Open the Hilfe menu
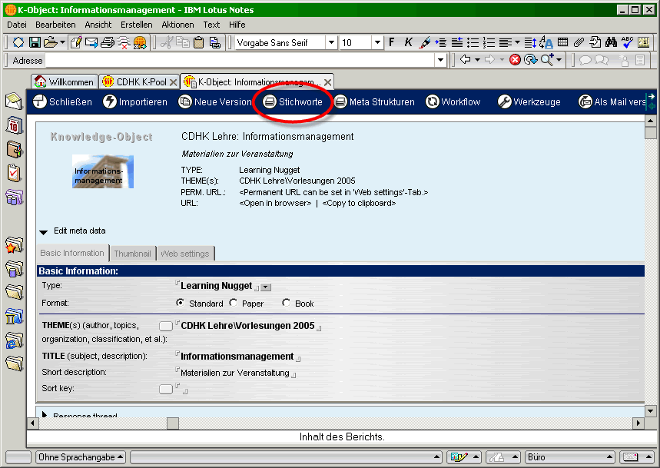 tap(237, 25)
